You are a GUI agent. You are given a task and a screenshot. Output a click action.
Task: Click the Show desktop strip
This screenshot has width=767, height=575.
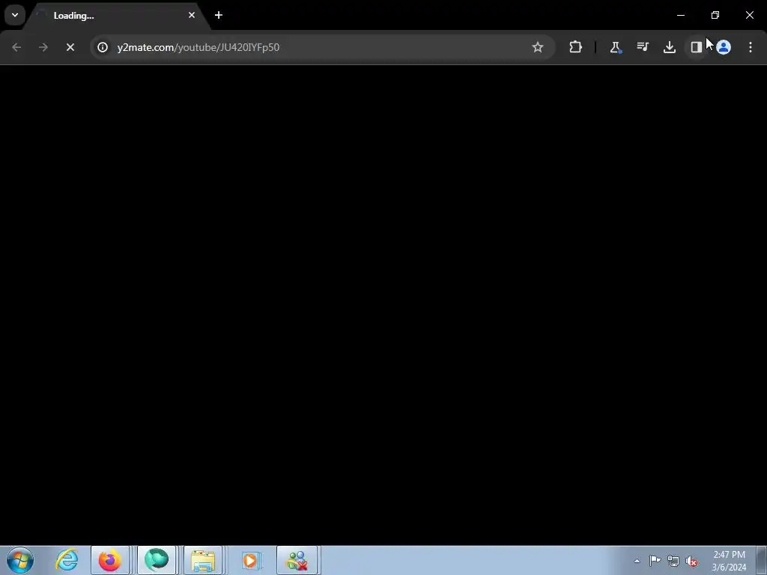[x=762, y=560]
